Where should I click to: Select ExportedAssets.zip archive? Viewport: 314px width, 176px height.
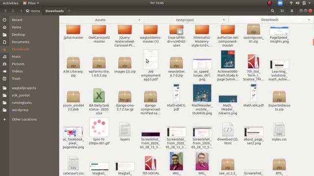pos(279,101)
